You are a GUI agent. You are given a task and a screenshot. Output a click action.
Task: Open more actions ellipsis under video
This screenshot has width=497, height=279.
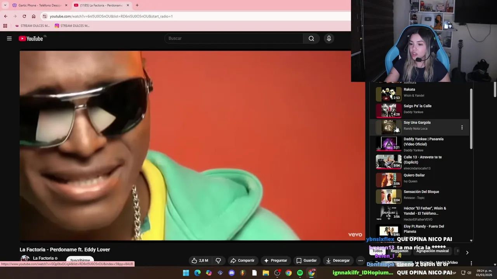360,260
